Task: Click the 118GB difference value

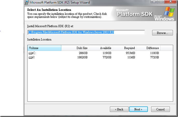Action: coord(154,53)
